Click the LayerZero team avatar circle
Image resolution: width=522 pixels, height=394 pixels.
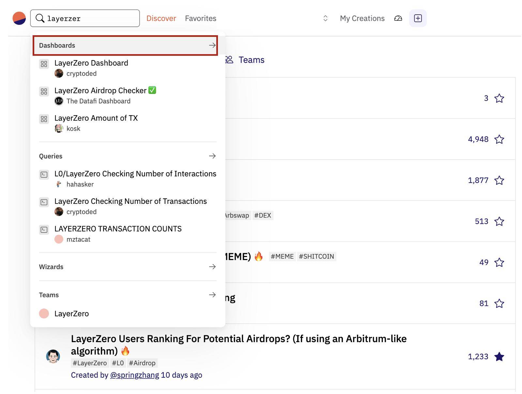click(x=44, y=313)
